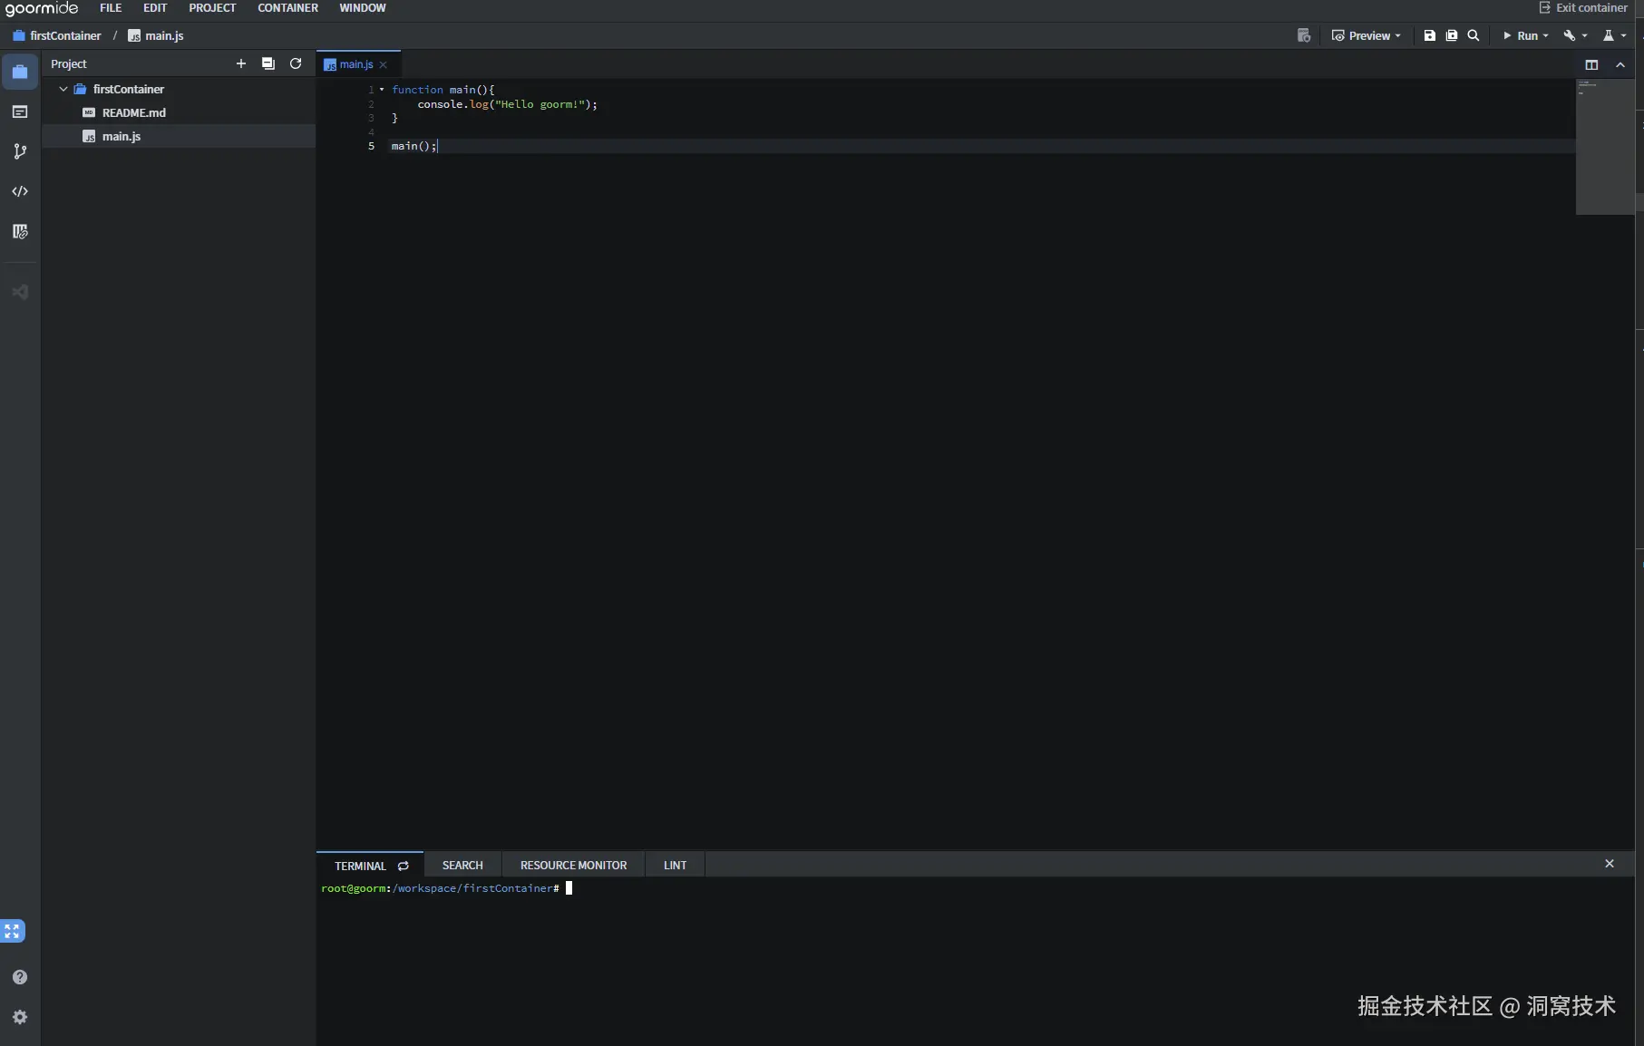This screenshot has width=1644, height=1046.
Task: Open the Run dropdown
Action: tap(1526, 35)
